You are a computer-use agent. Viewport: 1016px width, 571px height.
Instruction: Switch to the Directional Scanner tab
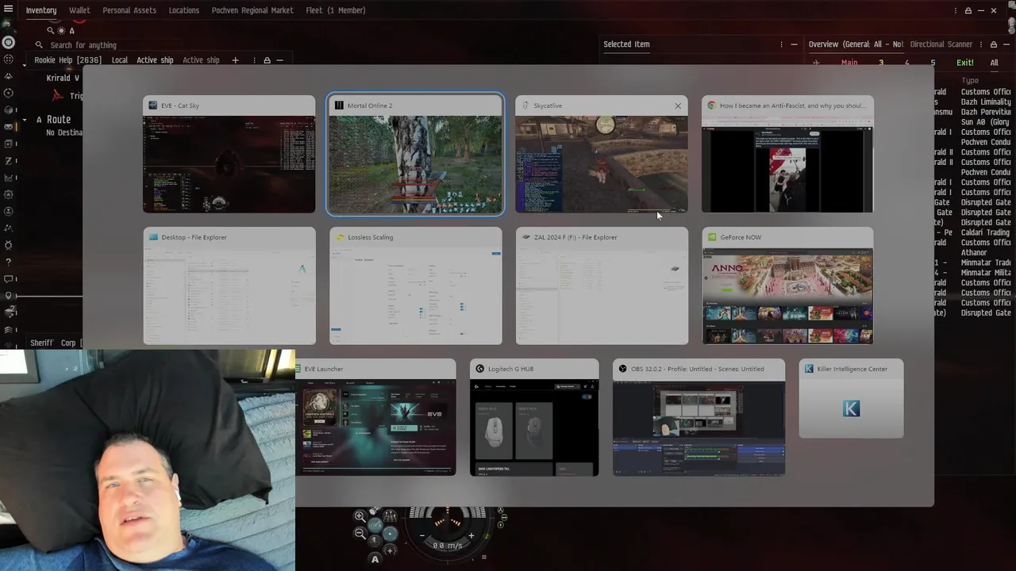coord(942,44)
